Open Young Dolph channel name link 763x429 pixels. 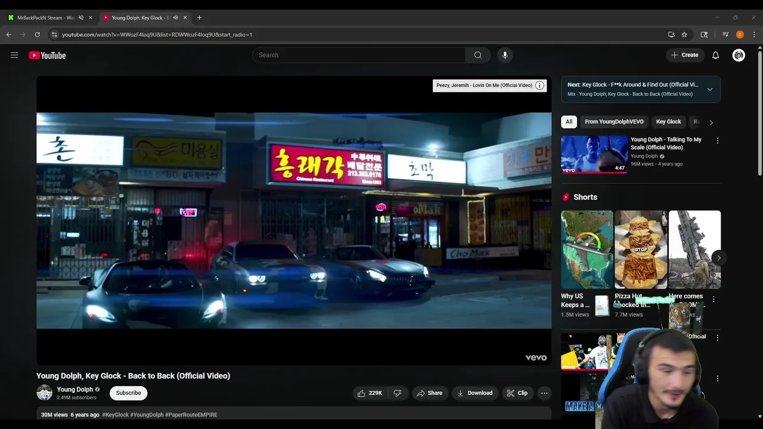coord(75,390)
